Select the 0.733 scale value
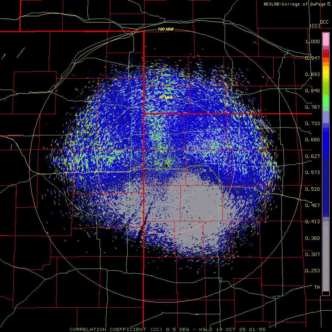332x332 pixels. point(312,124)
